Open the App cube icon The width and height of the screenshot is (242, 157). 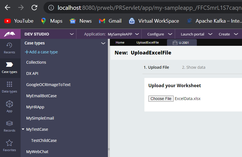coord(9,104)
